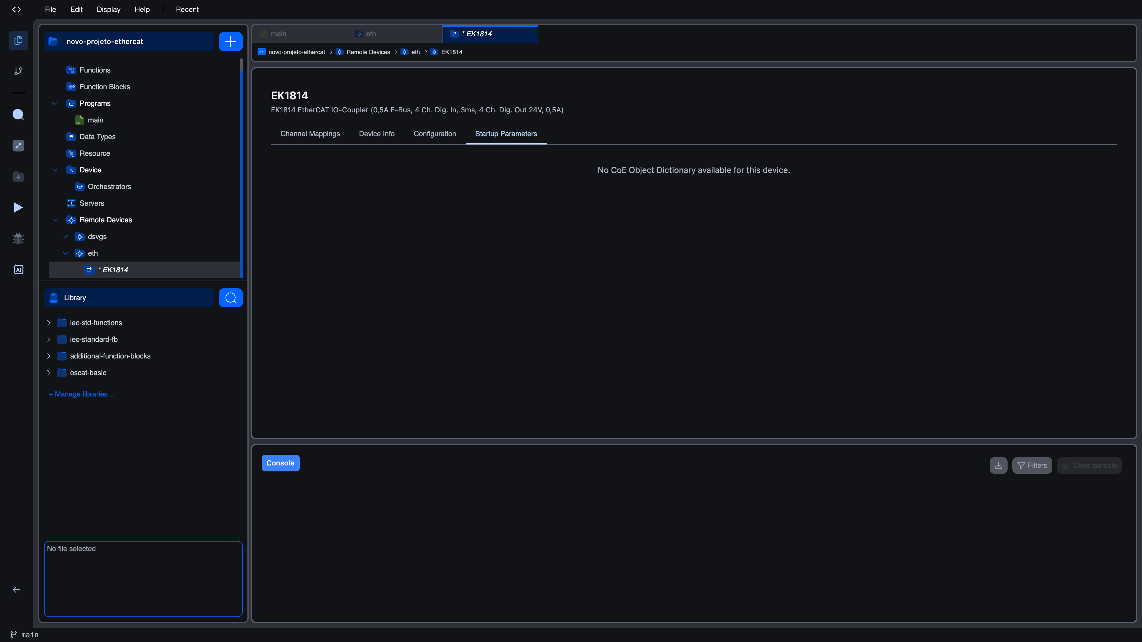Click the plus button to add element
This screenshot has height=642, width=1142.
230,42
